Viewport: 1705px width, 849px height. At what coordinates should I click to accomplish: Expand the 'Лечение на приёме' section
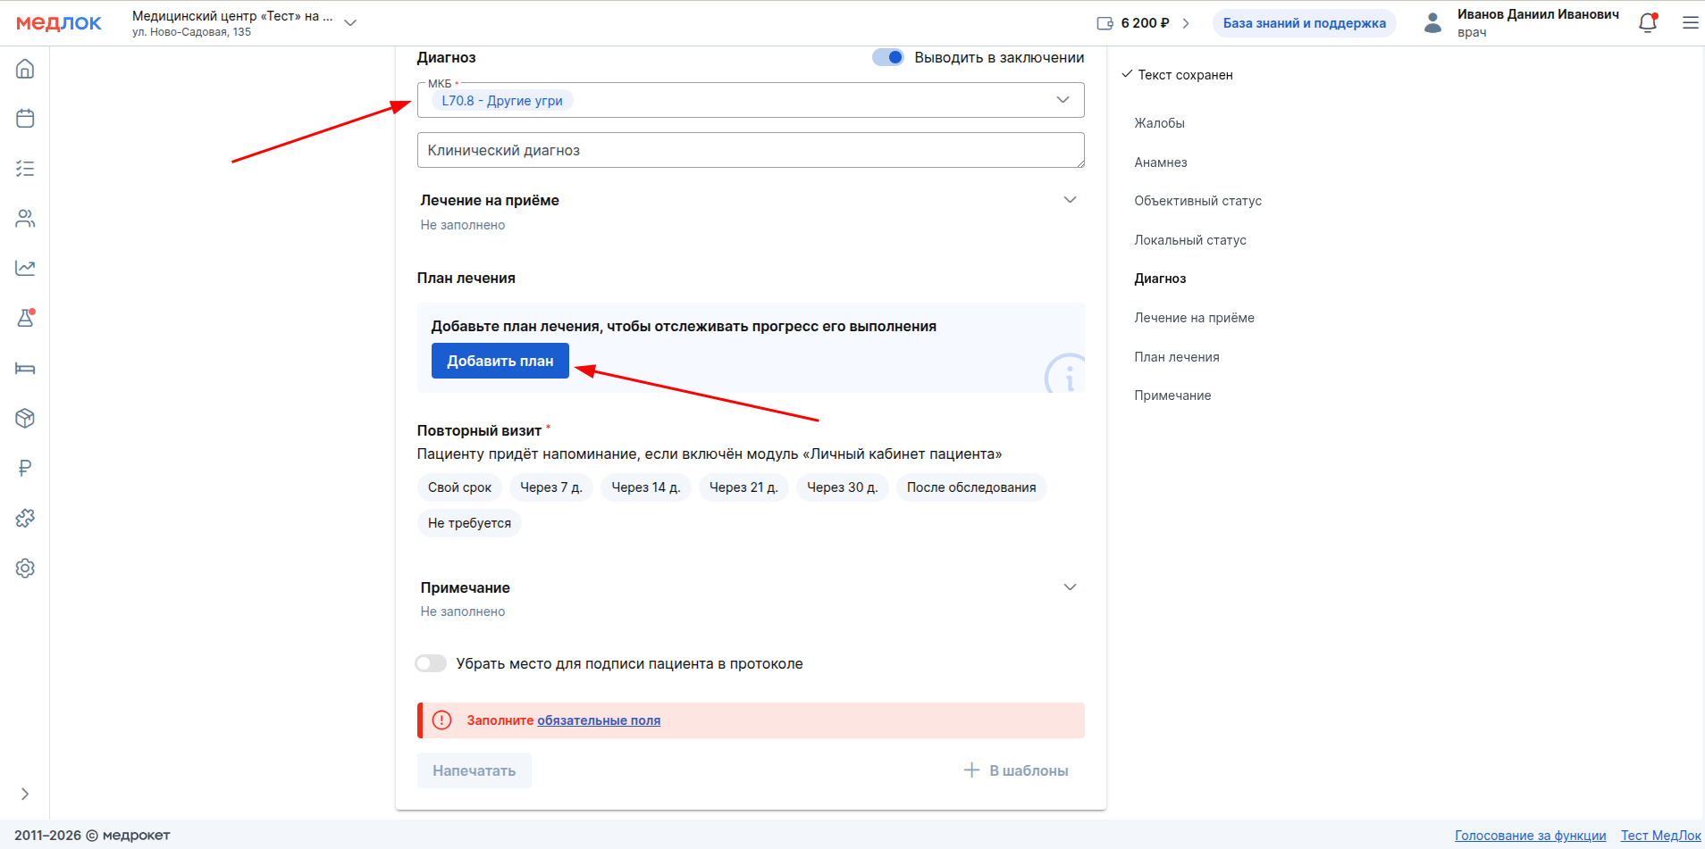tap(1070, 200)
